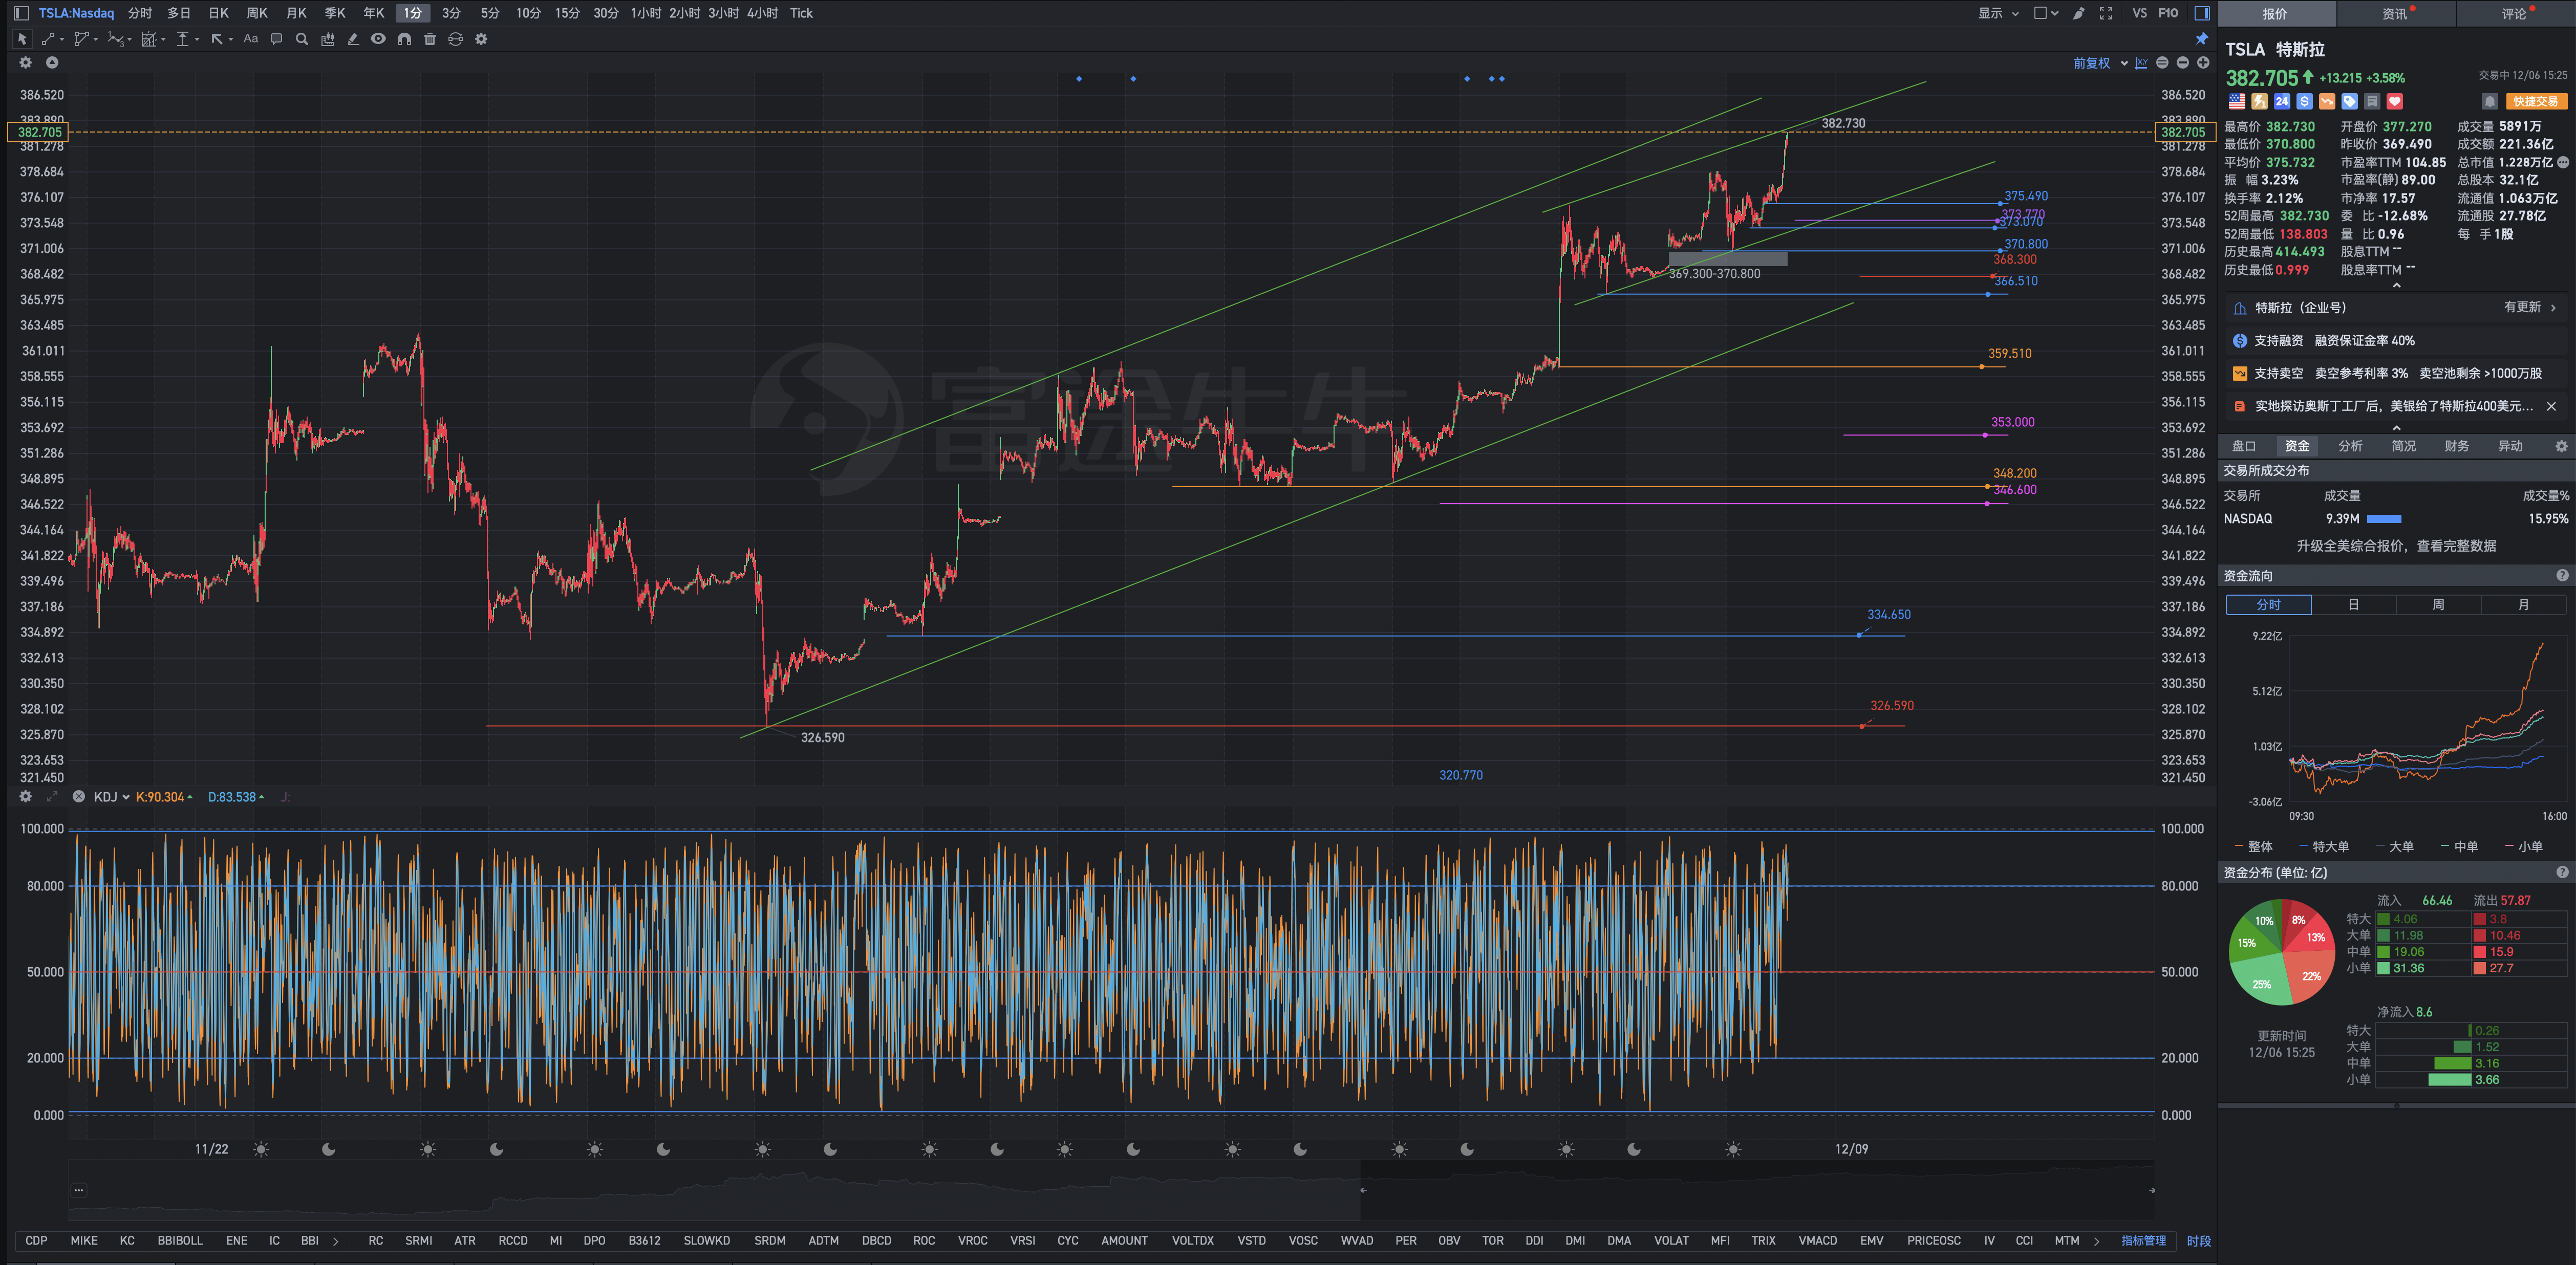Open KDJ indicator settings gear

pyautogui.click(x=26, y=796)
